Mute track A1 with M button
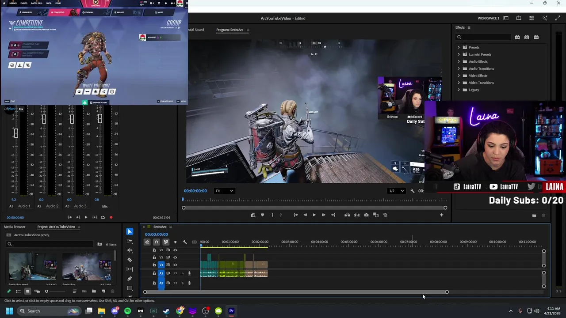Screen dimensions: 566x318 175,273
